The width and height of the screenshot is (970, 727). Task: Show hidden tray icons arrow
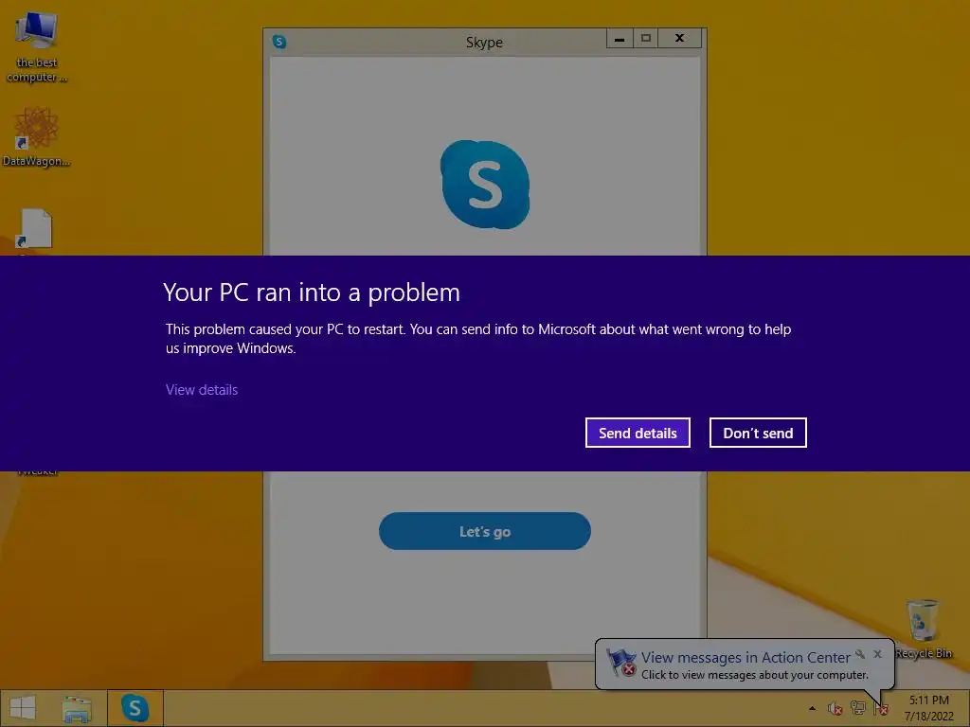[x=812, y=708]
